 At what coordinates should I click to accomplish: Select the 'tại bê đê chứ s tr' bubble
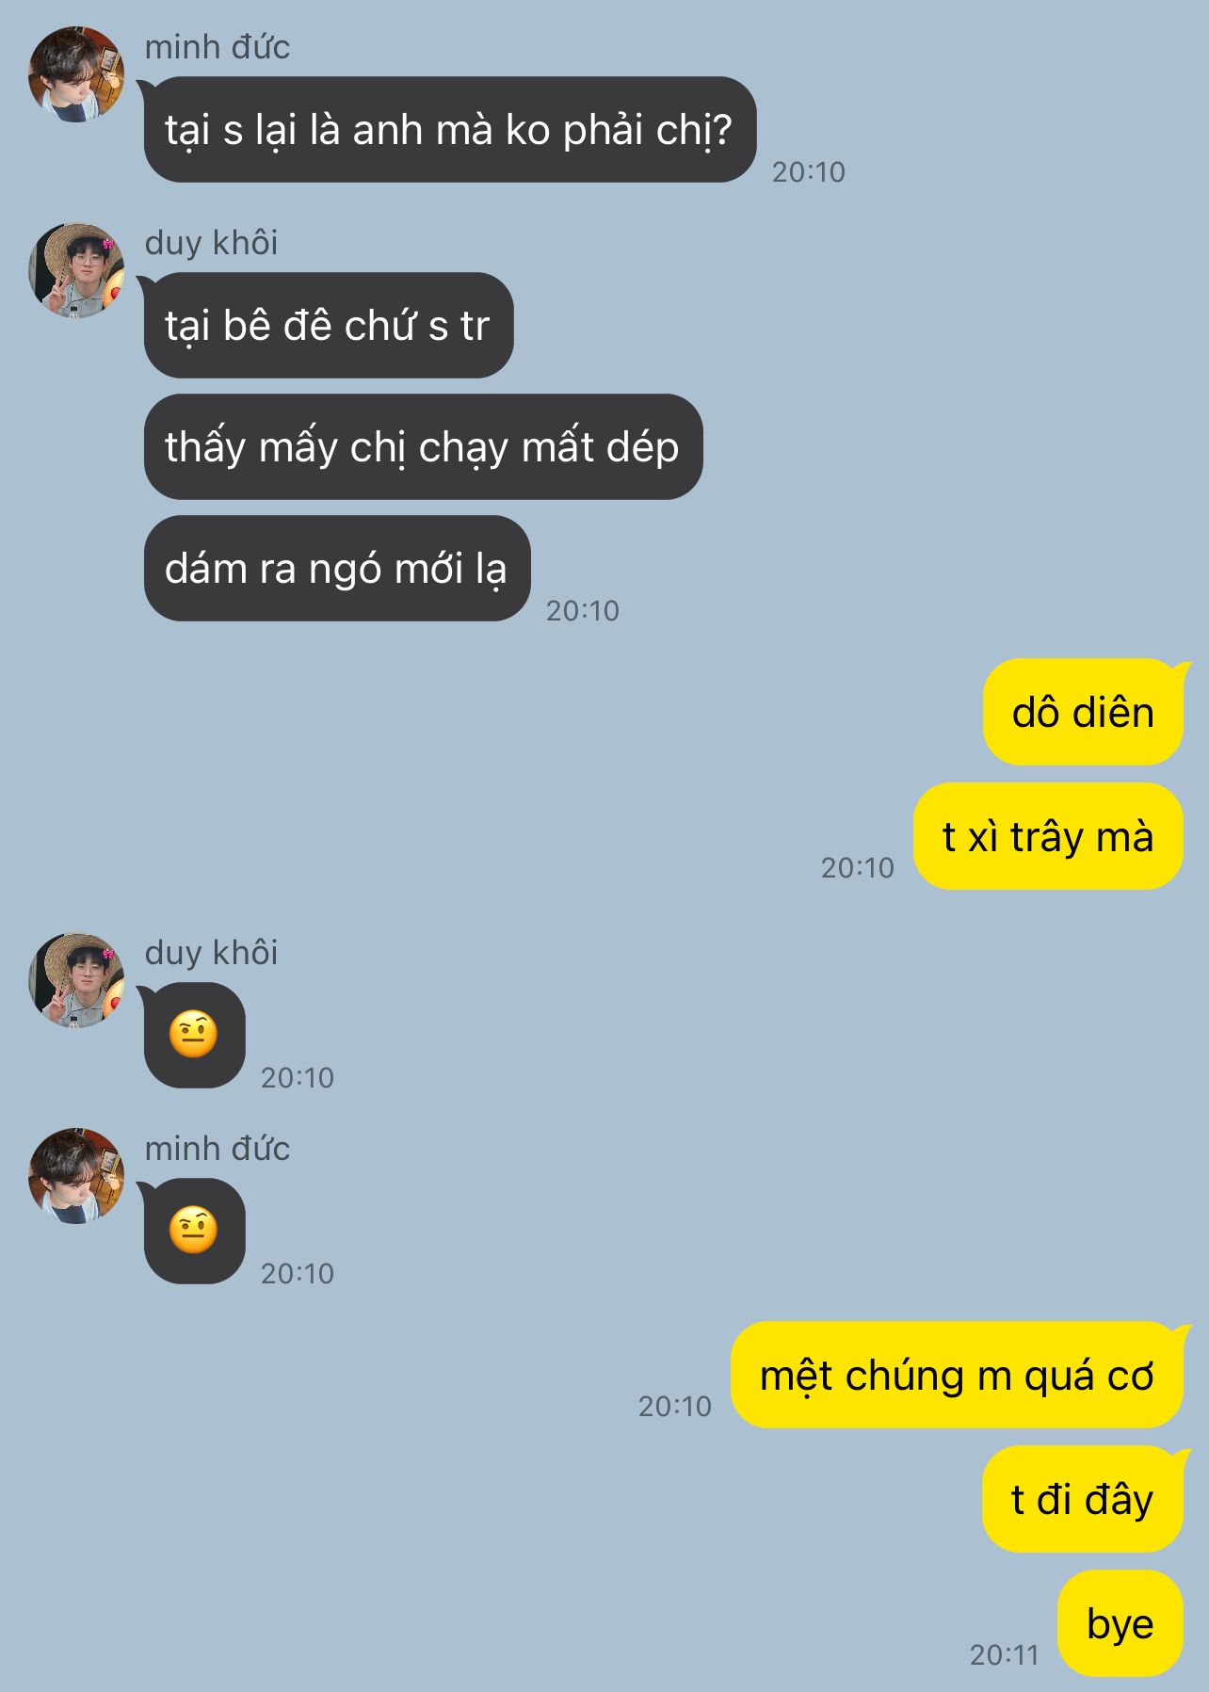point(329,326)
